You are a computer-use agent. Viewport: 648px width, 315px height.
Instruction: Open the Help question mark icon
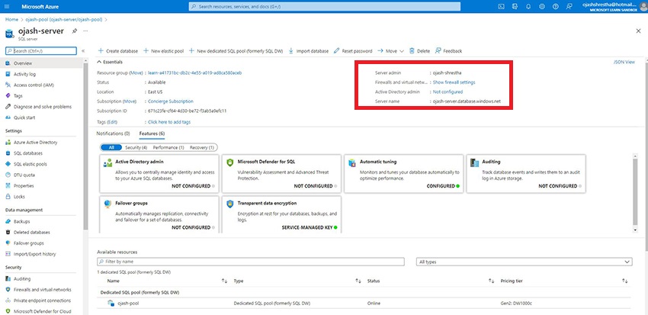tap(556, 6)
